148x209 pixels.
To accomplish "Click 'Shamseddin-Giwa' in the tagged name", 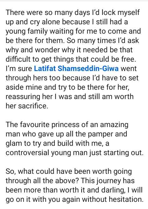I will pyautogui.click(x=88, y=69).
